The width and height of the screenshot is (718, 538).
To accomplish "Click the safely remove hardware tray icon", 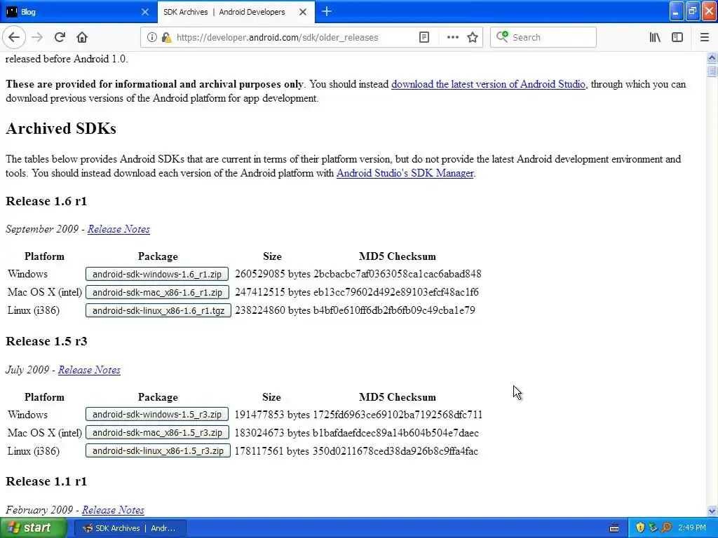I will (x=653, y=528).
